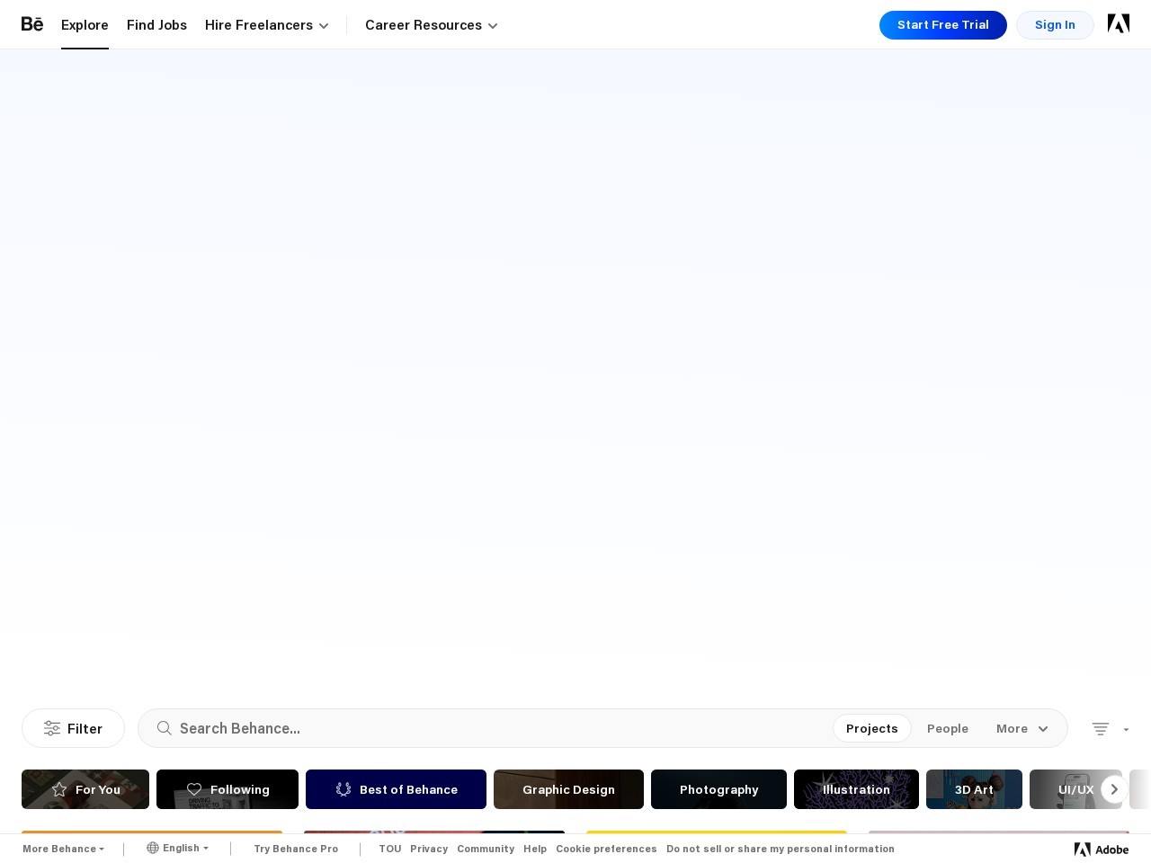Enable the Photography category filter

719,789
